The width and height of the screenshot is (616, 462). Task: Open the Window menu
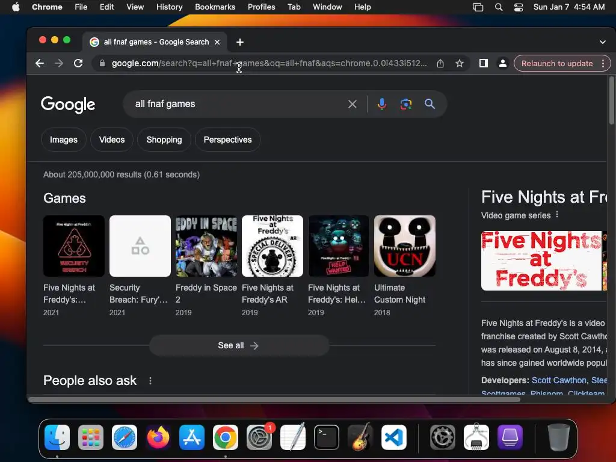[x=327, y=7]
